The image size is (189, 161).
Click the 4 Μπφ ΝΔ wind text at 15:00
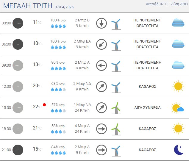click(82, 105)
